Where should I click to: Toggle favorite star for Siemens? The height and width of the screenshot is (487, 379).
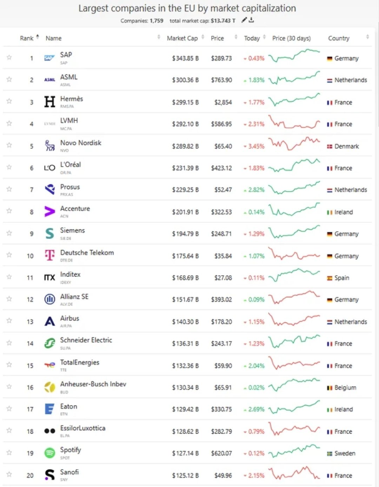(9, 233)
